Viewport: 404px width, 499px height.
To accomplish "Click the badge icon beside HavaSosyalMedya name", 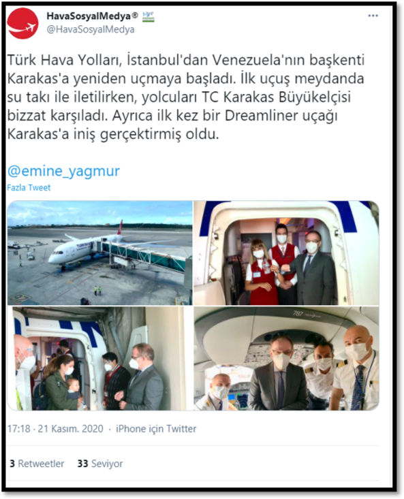I will [x=148, y=16].
